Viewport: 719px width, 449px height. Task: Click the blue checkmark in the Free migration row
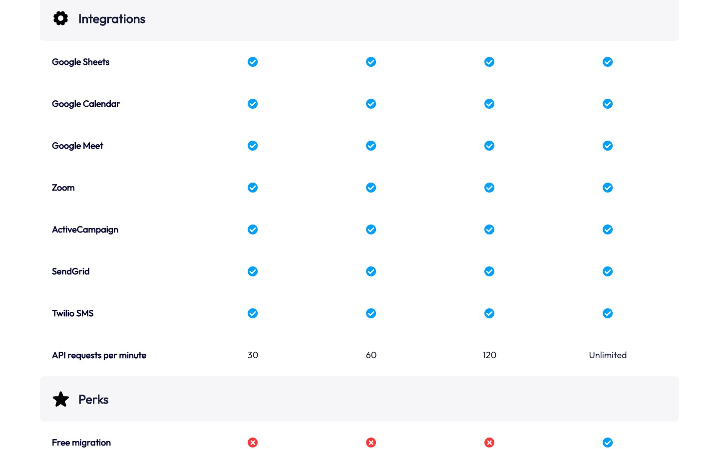(608, 443)
